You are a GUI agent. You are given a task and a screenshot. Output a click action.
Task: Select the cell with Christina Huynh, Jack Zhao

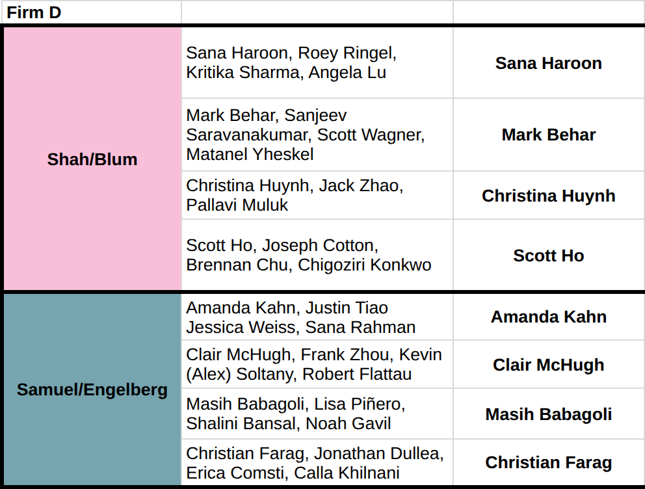click(x=317, y=195)
